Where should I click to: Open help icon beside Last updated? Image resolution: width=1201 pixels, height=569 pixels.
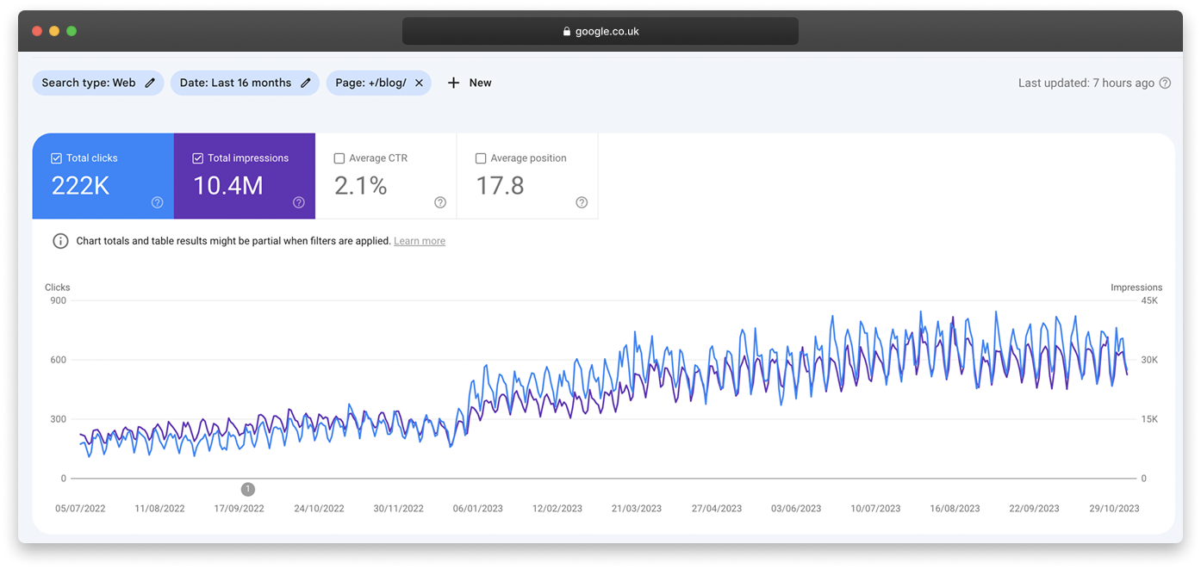pos(1165,83)
